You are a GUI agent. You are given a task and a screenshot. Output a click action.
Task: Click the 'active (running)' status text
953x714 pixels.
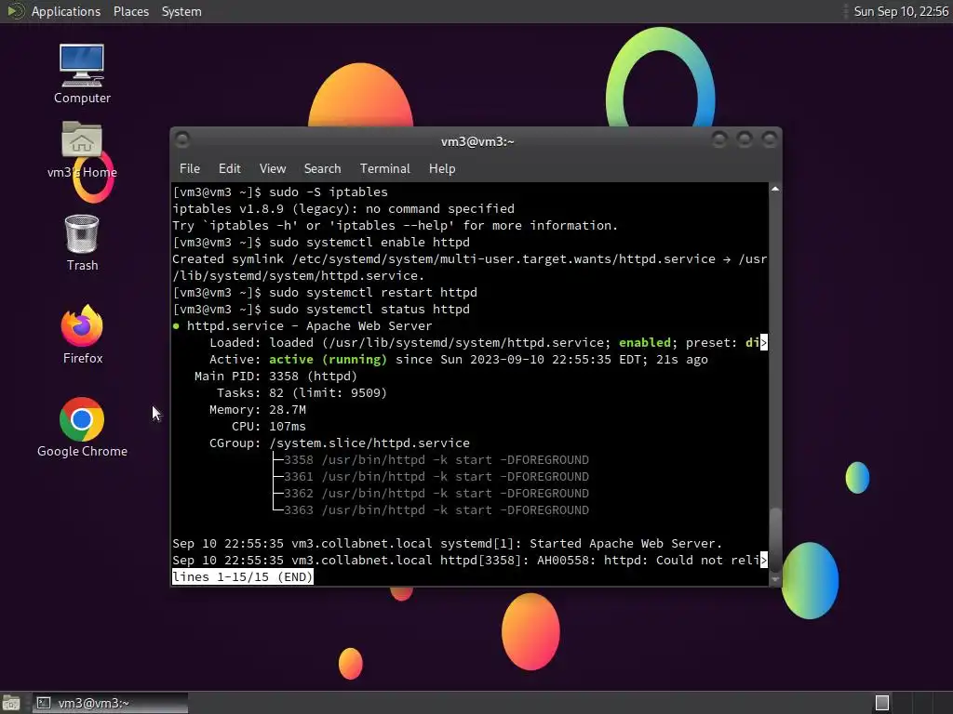pyautogui.click(x=328, y=360)
